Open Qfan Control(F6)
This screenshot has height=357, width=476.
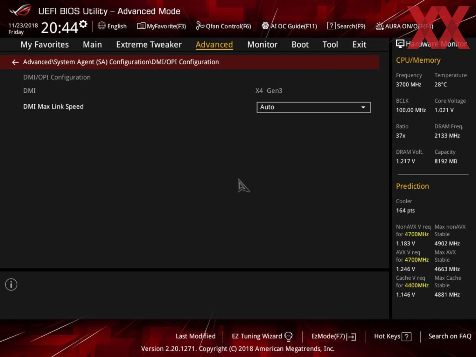click(x=223, y=26)
